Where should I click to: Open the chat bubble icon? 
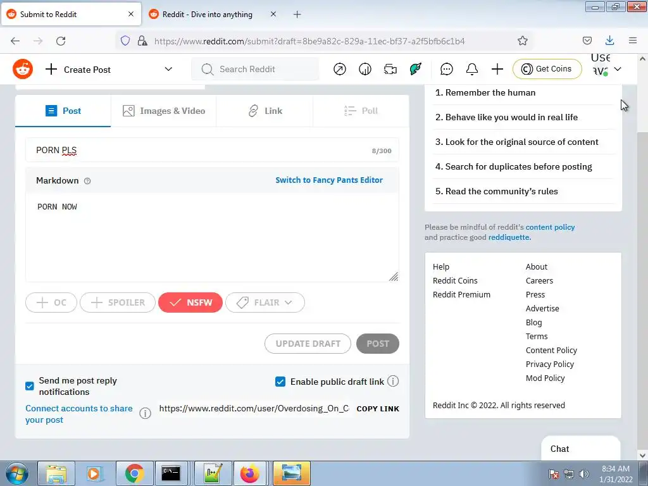tap(446, 69)
